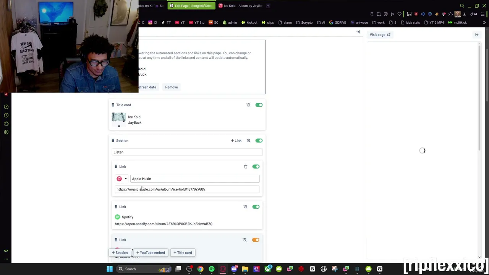Image resolution: width=489 pixels, height=275 pixels.
Task: Click the browser heart favorites icon
Action: (x=400, y=14)
